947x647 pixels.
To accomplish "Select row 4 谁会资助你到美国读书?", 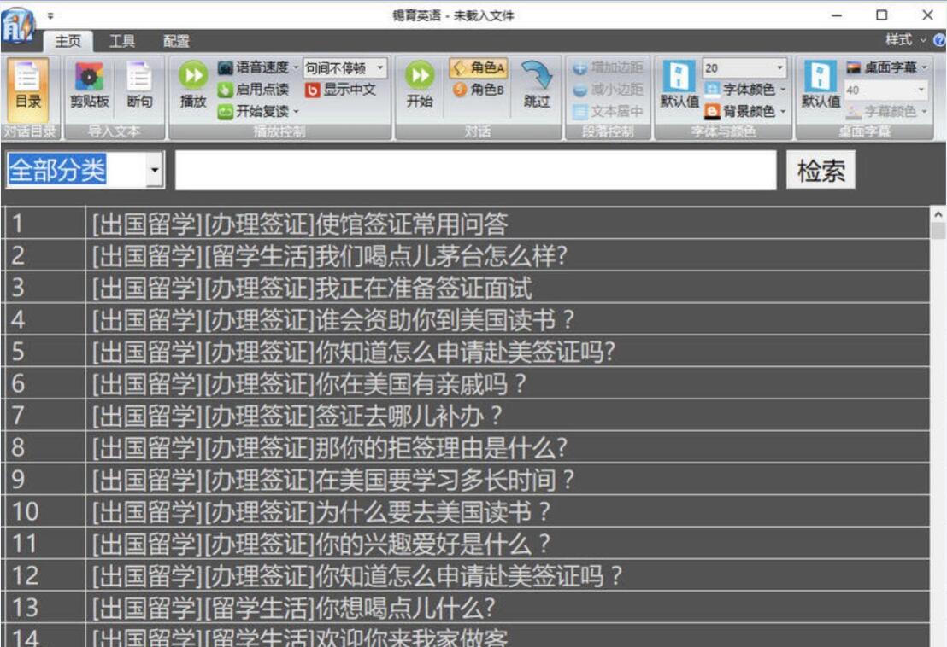I will pyautogui.click(x=466, y=319).
